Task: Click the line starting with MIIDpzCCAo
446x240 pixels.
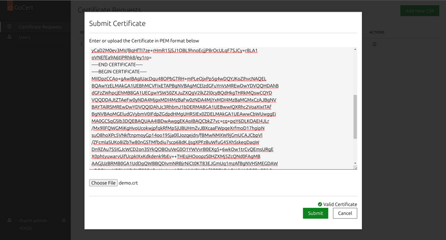Action: click(x=179, y=79)
